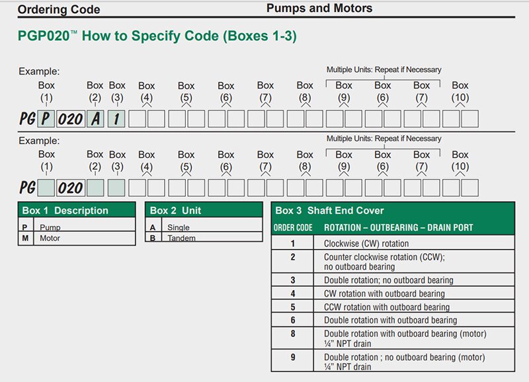This screenshot has width=529, height=382.
Task: Select 'Clockwise (CW) rotation' row
Action: [393, 243]
